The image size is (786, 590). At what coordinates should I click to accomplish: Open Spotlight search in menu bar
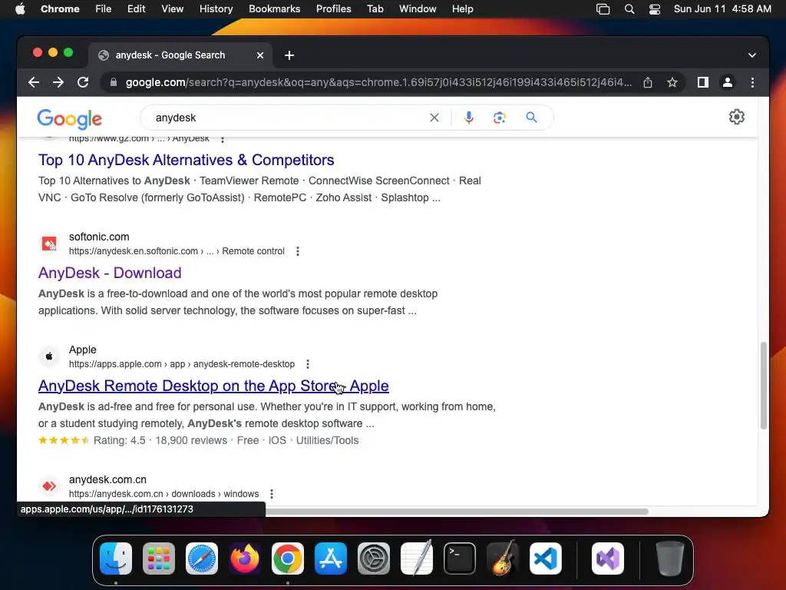[629, 9]
